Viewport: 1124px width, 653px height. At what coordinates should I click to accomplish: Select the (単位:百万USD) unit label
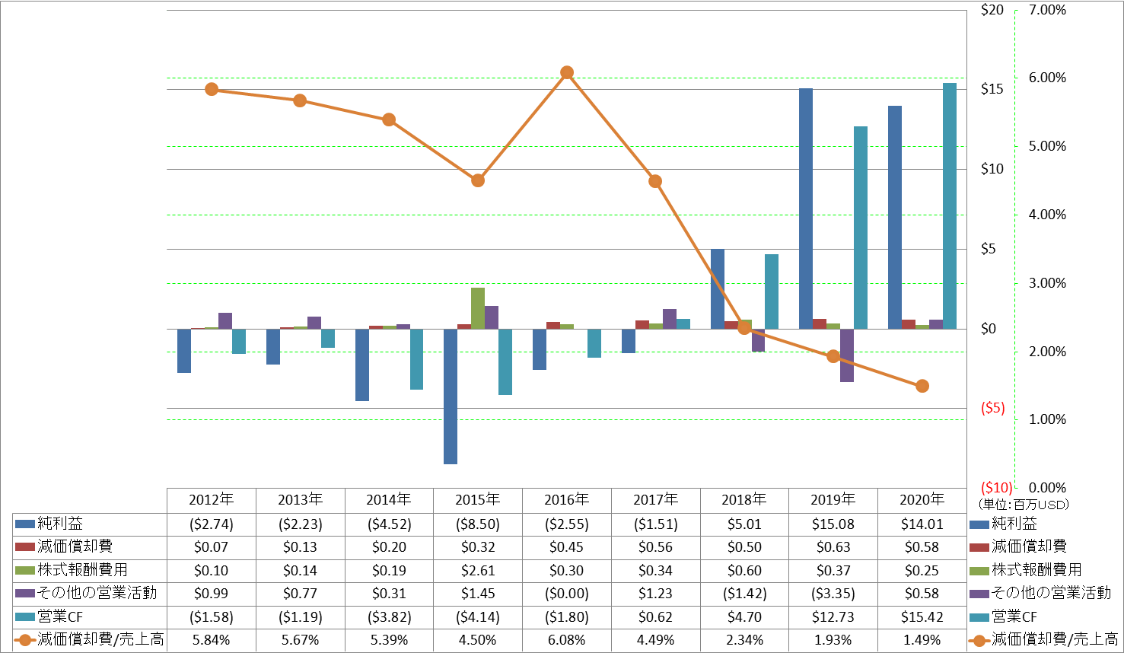point(1024,505)
